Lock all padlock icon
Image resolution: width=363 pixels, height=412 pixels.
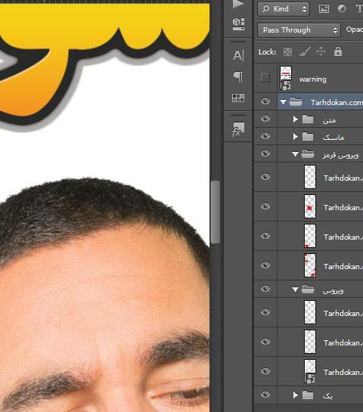[338, 51]
